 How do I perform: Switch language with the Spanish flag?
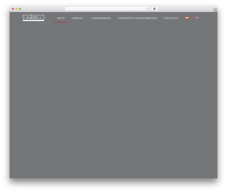[x=187, y=18]
